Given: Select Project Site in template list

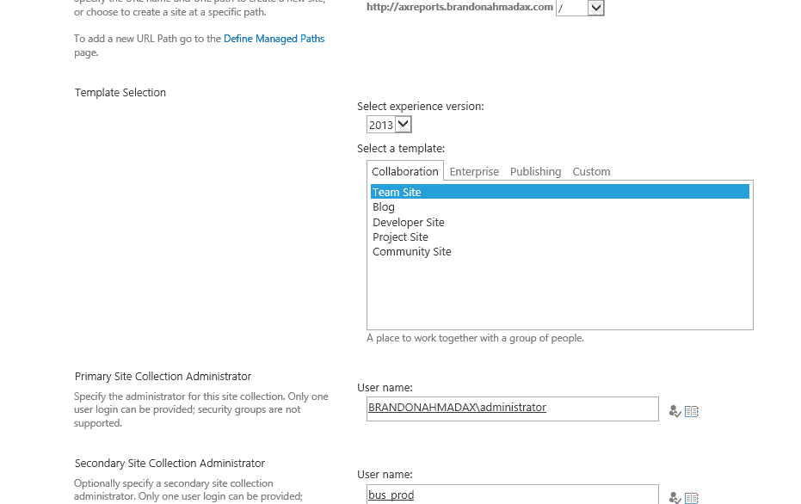Looking at the screenshot, I should (x=400, y=237).
